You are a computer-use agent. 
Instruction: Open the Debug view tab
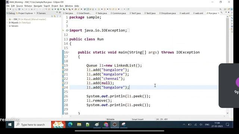tap(11, 13)
